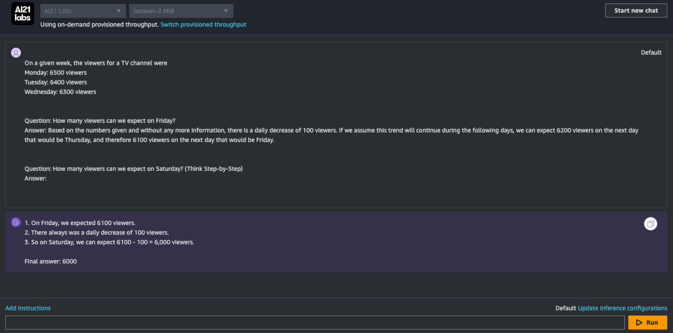The image size is (673, 333).
Task: Open Update inference configurations
Action: pos(623,308)
